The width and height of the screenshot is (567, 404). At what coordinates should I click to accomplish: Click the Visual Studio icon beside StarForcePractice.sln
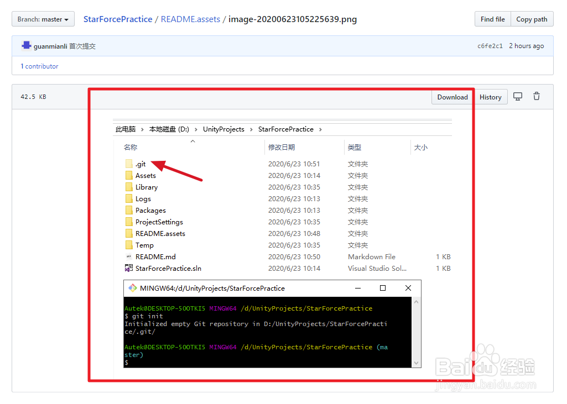[128, 268]
